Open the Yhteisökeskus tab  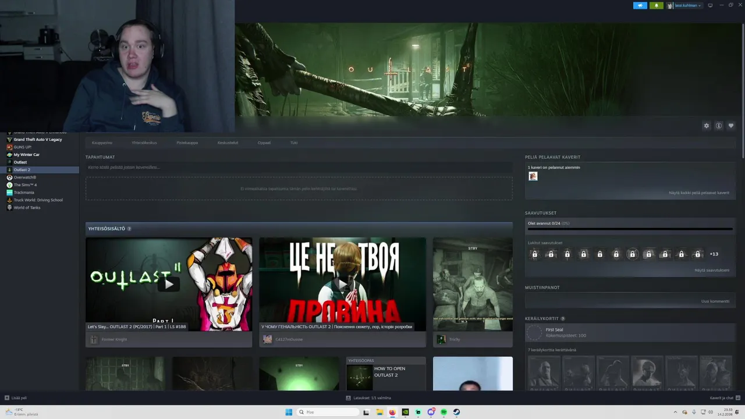144,143
